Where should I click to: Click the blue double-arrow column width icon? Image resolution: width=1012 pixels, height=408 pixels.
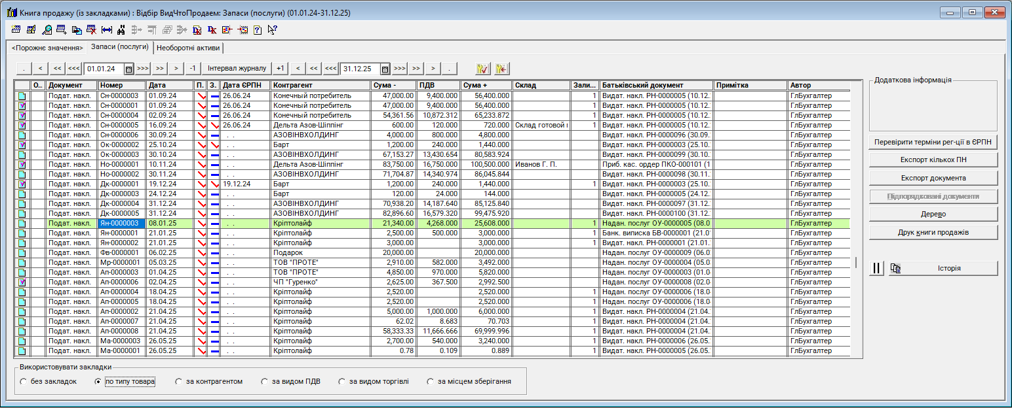point(107,29)
